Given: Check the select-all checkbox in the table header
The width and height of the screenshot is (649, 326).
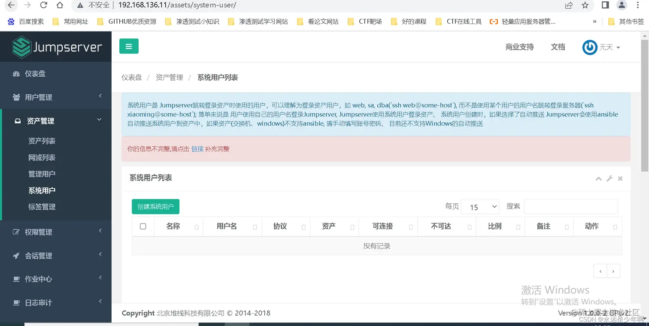Looking at the screenshot, I should click(x=143, y=226).
